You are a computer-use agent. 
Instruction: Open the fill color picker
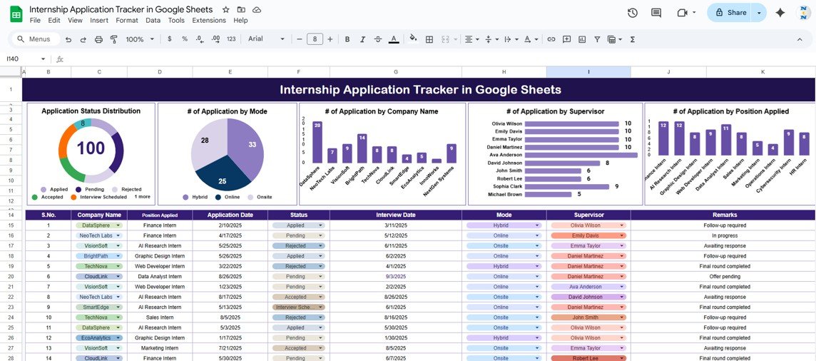(x=413, y=39)
